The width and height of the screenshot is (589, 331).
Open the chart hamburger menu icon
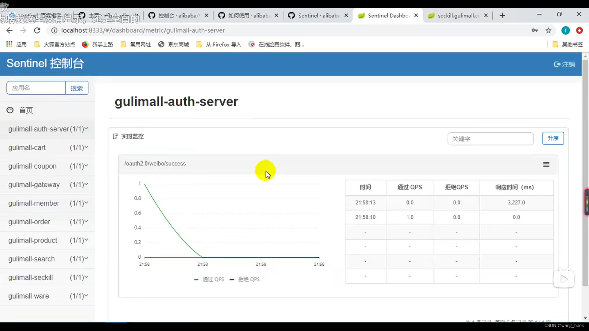(546, 165)
